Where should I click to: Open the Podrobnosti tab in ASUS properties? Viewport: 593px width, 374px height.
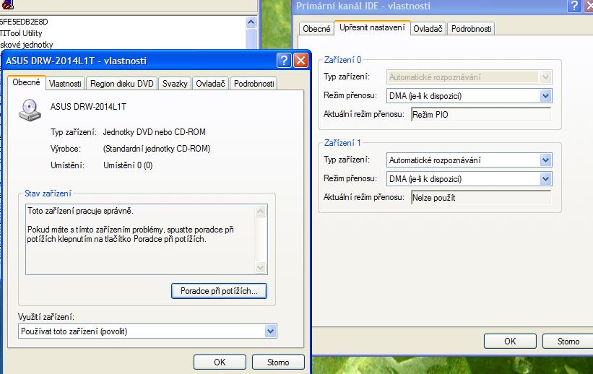click(x=254, y=84)
